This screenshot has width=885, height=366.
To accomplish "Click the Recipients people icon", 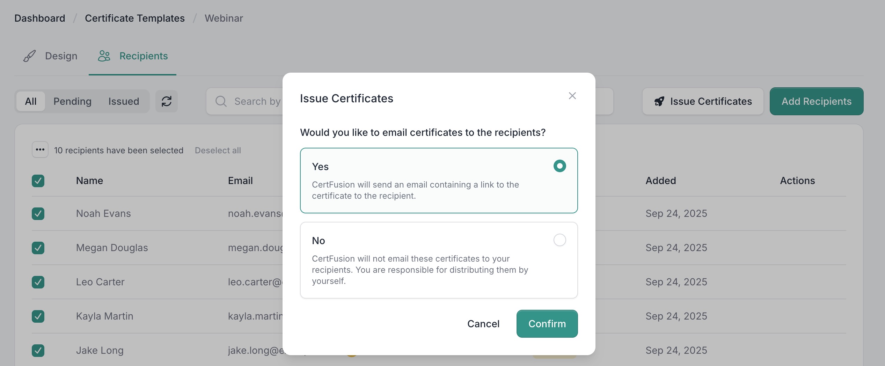I will coord(104,56).
